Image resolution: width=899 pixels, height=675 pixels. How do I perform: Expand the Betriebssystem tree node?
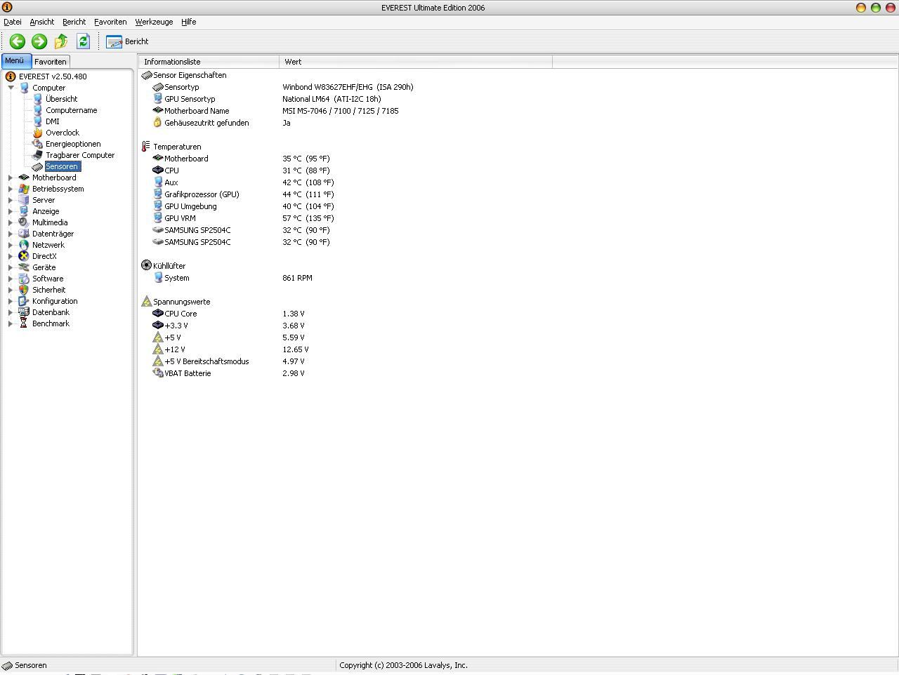[x=11, y=189]
